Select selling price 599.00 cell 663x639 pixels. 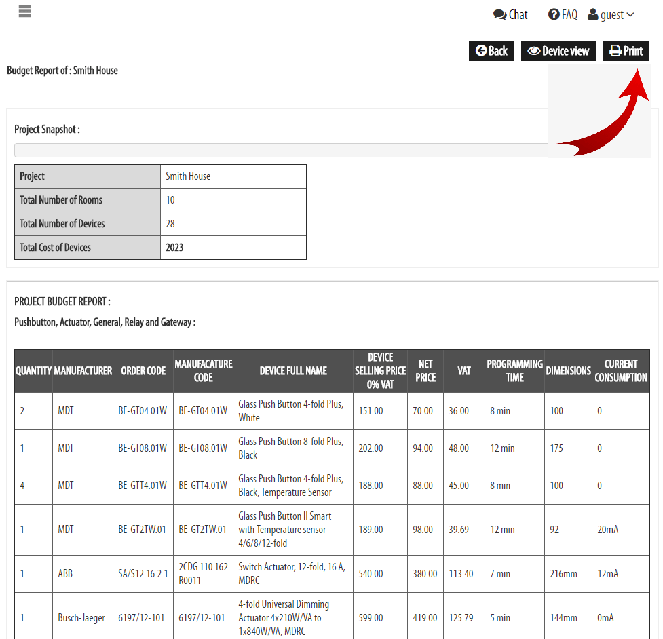(x=380, y=617)
